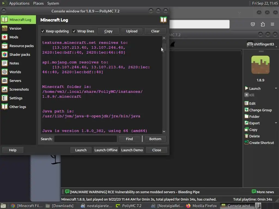Viewport: 279px width, 209px height.
Task: Toggle the Wrap lines checkbox
Action: click(74, 31)
